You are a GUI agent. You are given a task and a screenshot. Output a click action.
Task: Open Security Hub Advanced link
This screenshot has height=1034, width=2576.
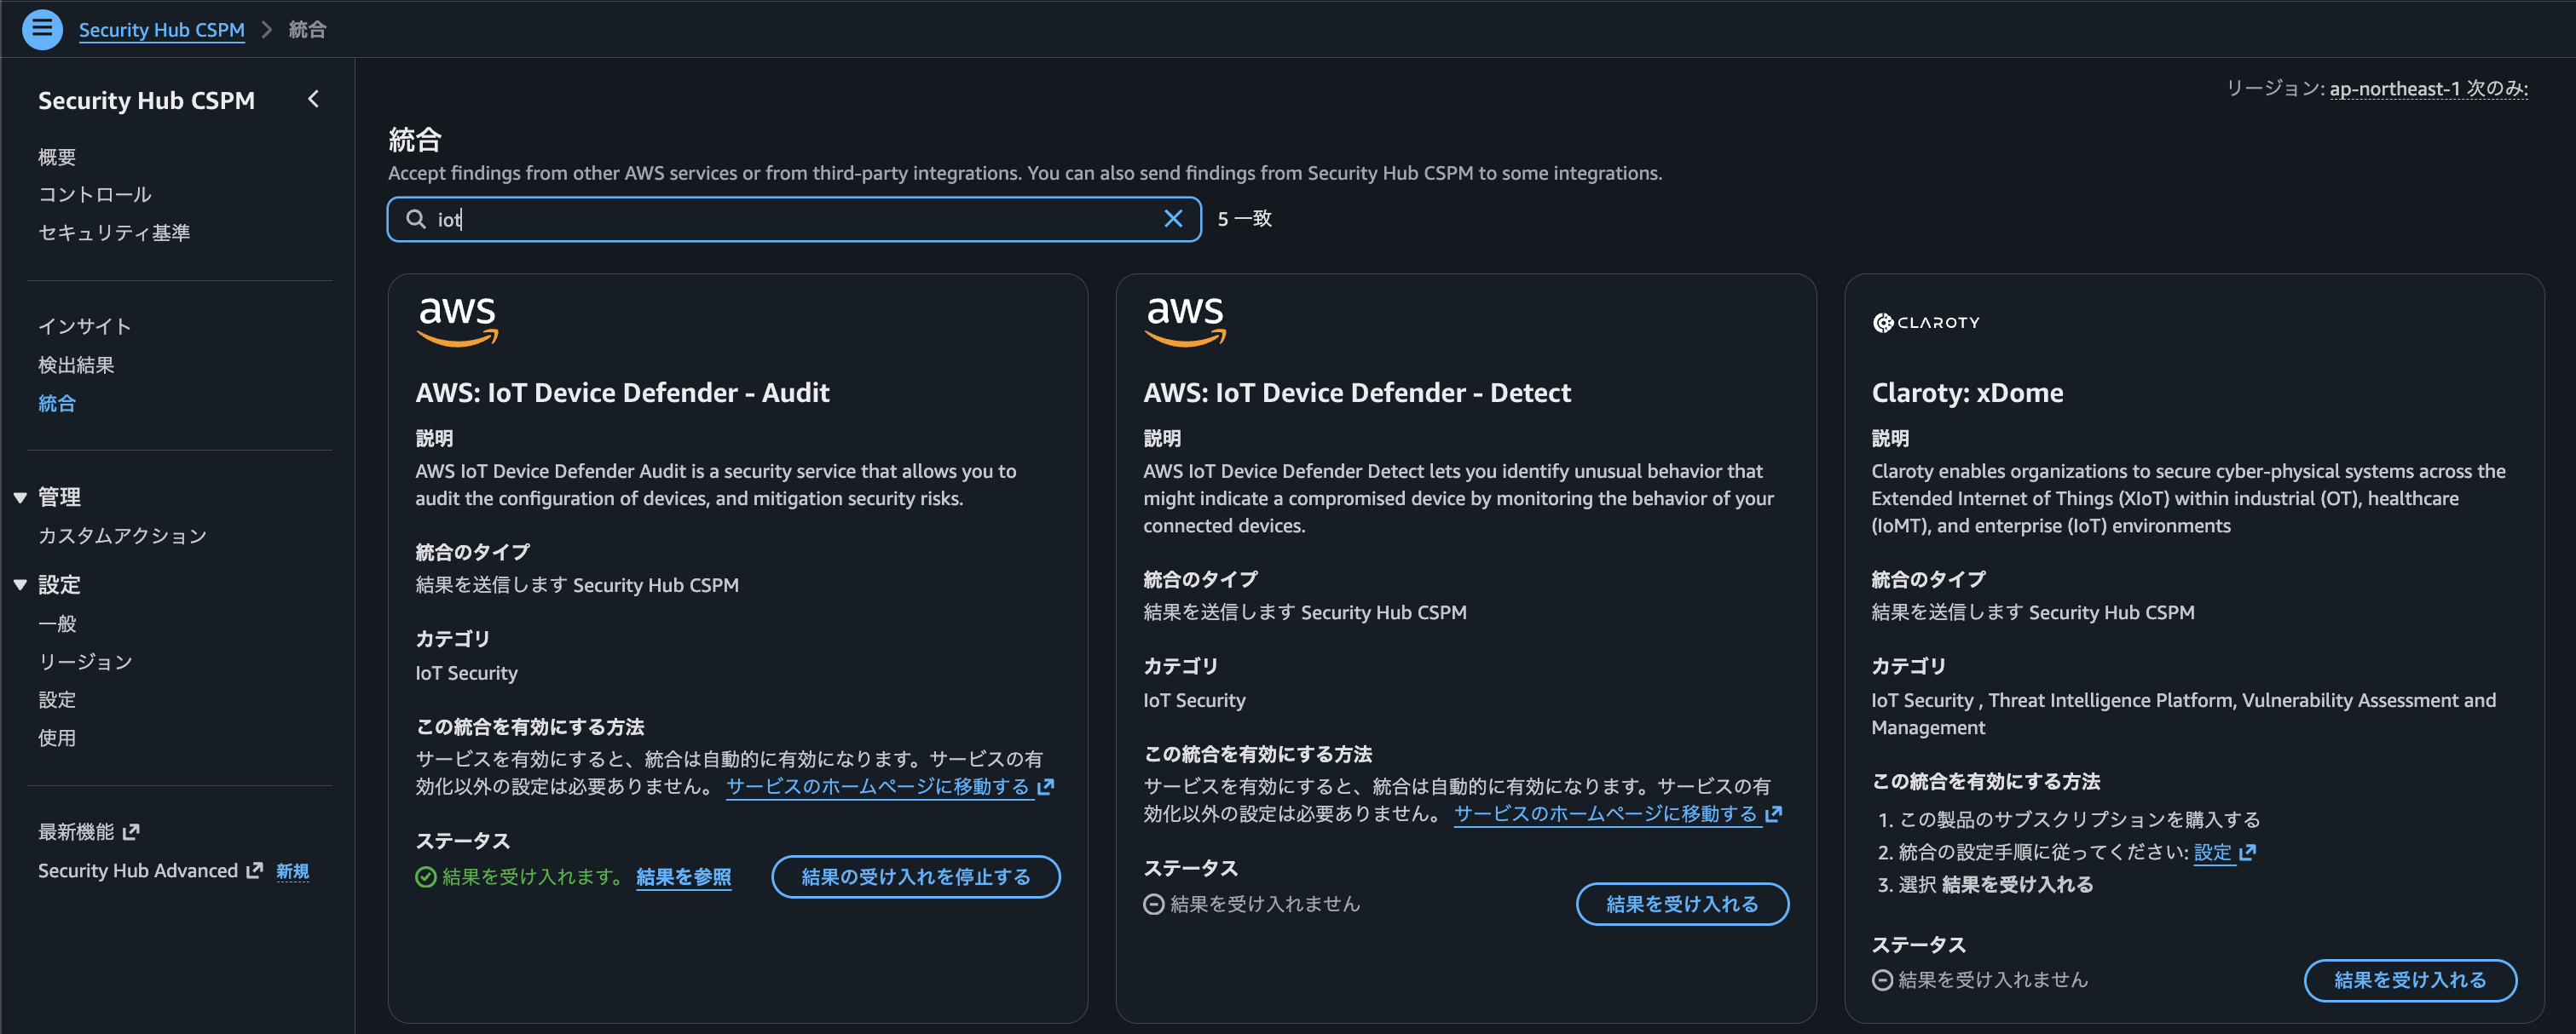coord(138,870)
